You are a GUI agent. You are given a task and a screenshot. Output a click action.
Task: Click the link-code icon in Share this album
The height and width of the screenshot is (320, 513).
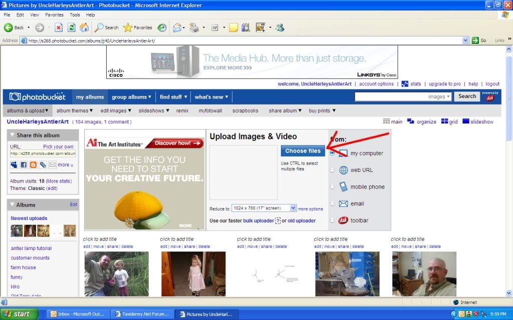point(43,165)
